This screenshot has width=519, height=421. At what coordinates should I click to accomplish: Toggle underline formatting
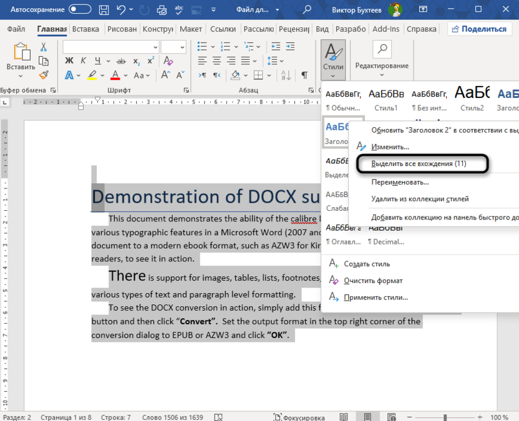coord(98,60)
